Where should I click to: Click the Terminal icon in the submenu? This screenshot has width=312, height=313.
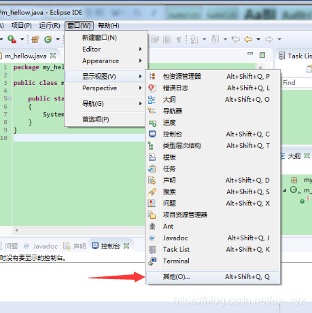pyautogui.click(x=152, y=261)
